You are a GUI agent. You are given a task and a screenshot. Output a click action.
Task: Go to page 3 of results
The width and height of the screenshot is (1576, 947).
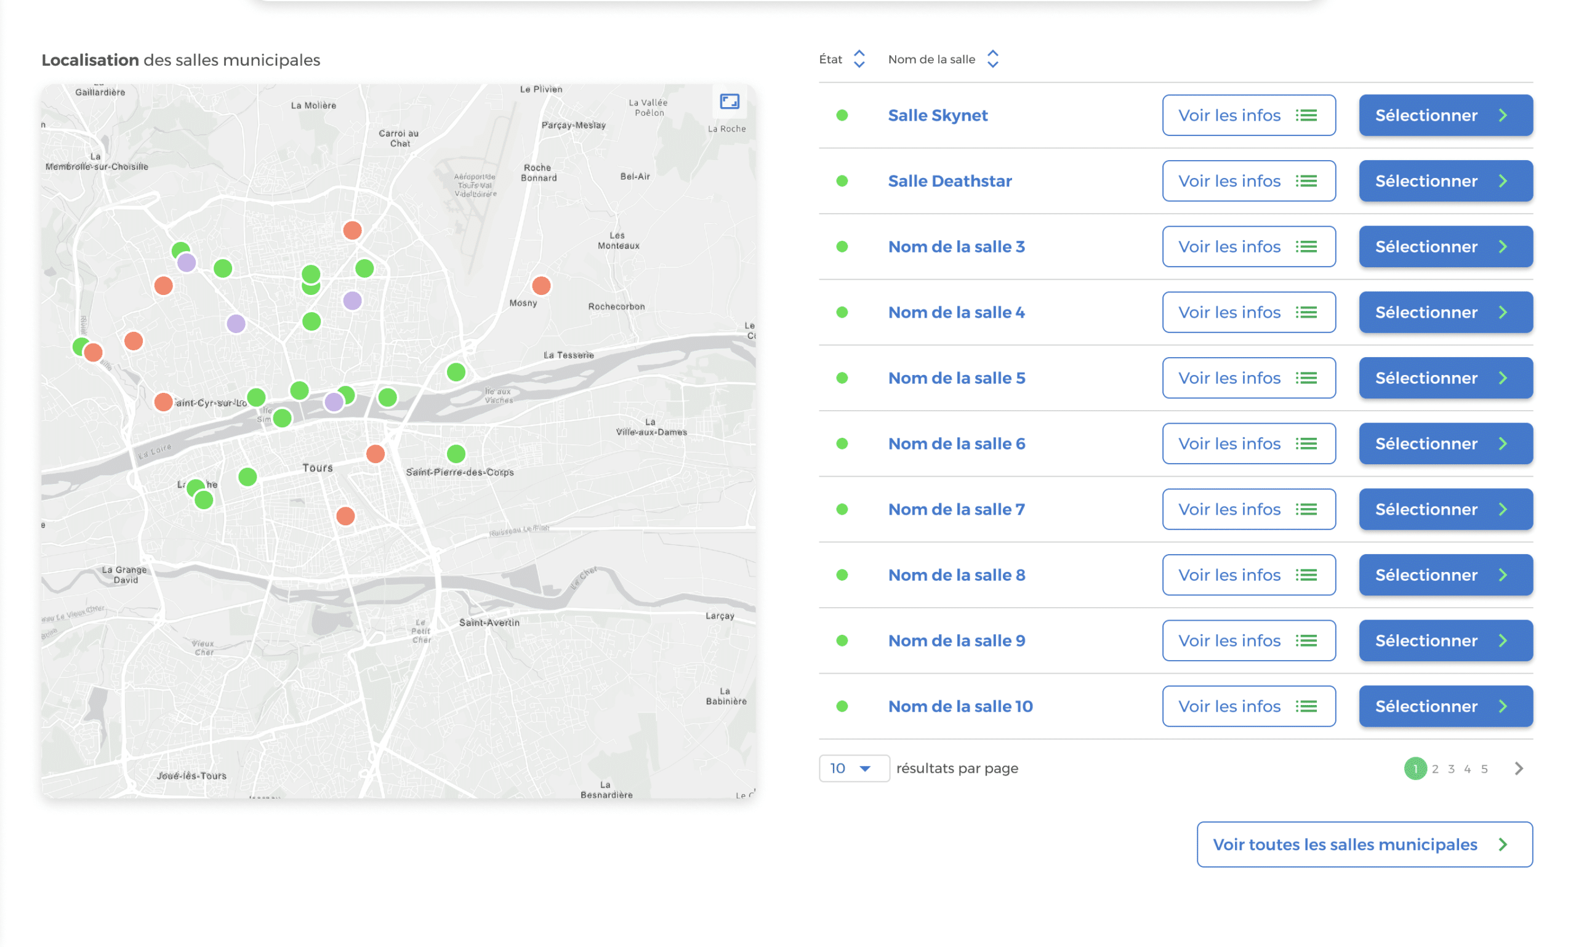click(1451, 769)
